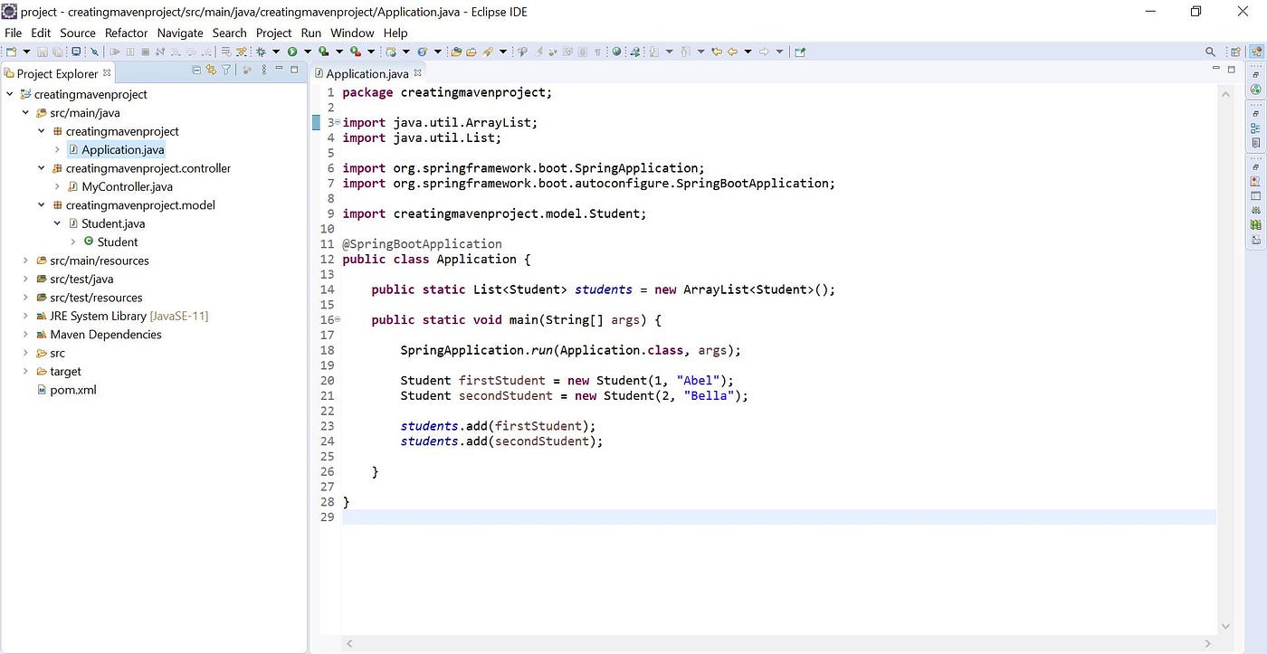Toggle Skip All Breakpoints
This screenshot has height=654, width=1267.
pos(94,52)
